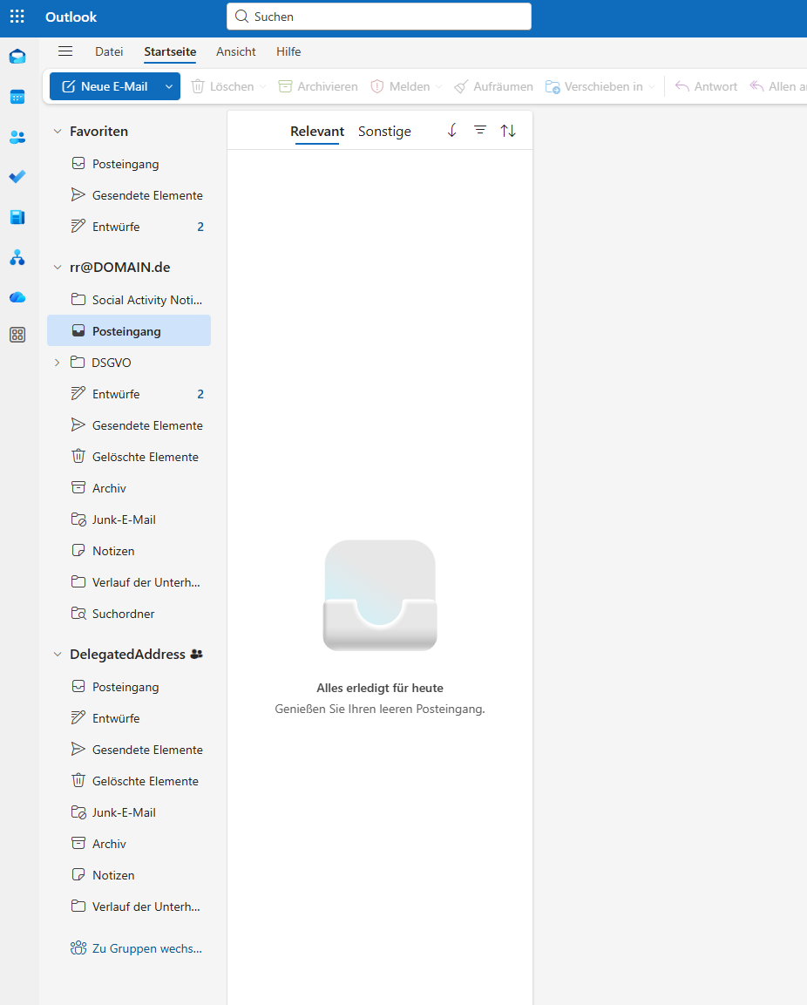Open the Calendar app in left rail
This screenshot has height=1005, width=807.
tap(17, 97)
